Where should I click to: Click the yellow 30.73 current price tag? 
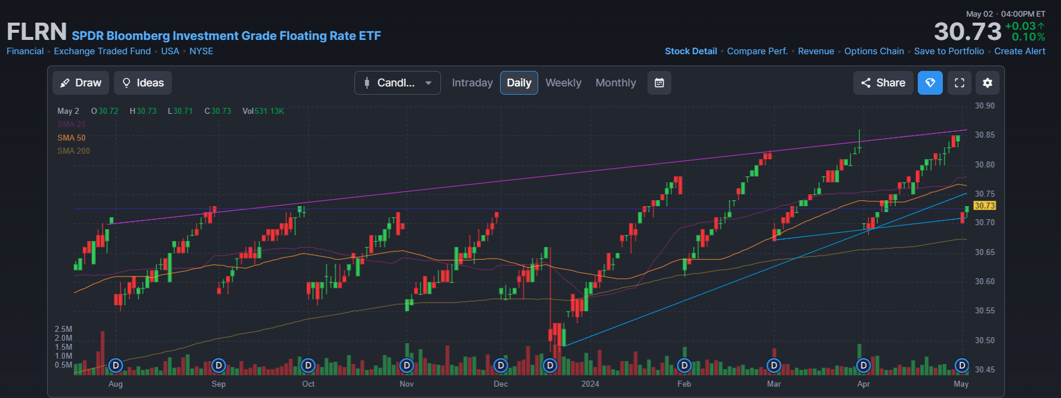tap(985, 206)
